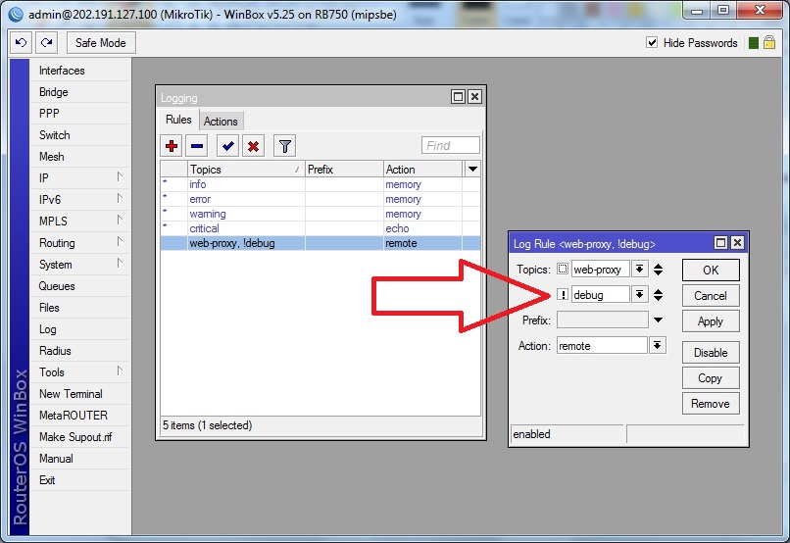Expand the Routing submenu
This screenshot has width=790, height=543.
click(120, 242)
